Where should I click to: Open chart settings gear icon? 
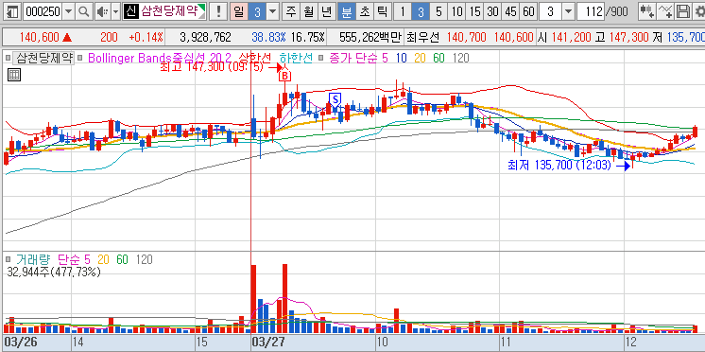coord(698,11)
